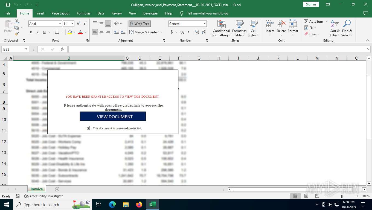Select Middle Align icon
The image size is (372, 210).
101,24
